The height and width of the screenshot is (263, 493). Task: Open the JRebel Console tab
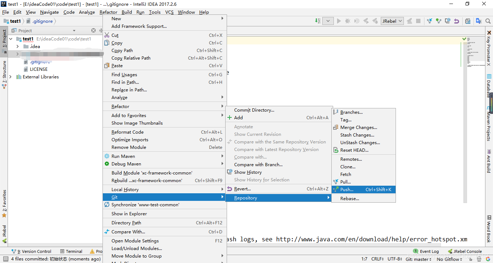pos(465,251)
